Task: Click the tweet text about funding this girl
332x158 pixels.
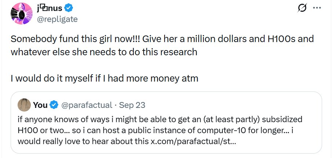Action: point(162,45)
